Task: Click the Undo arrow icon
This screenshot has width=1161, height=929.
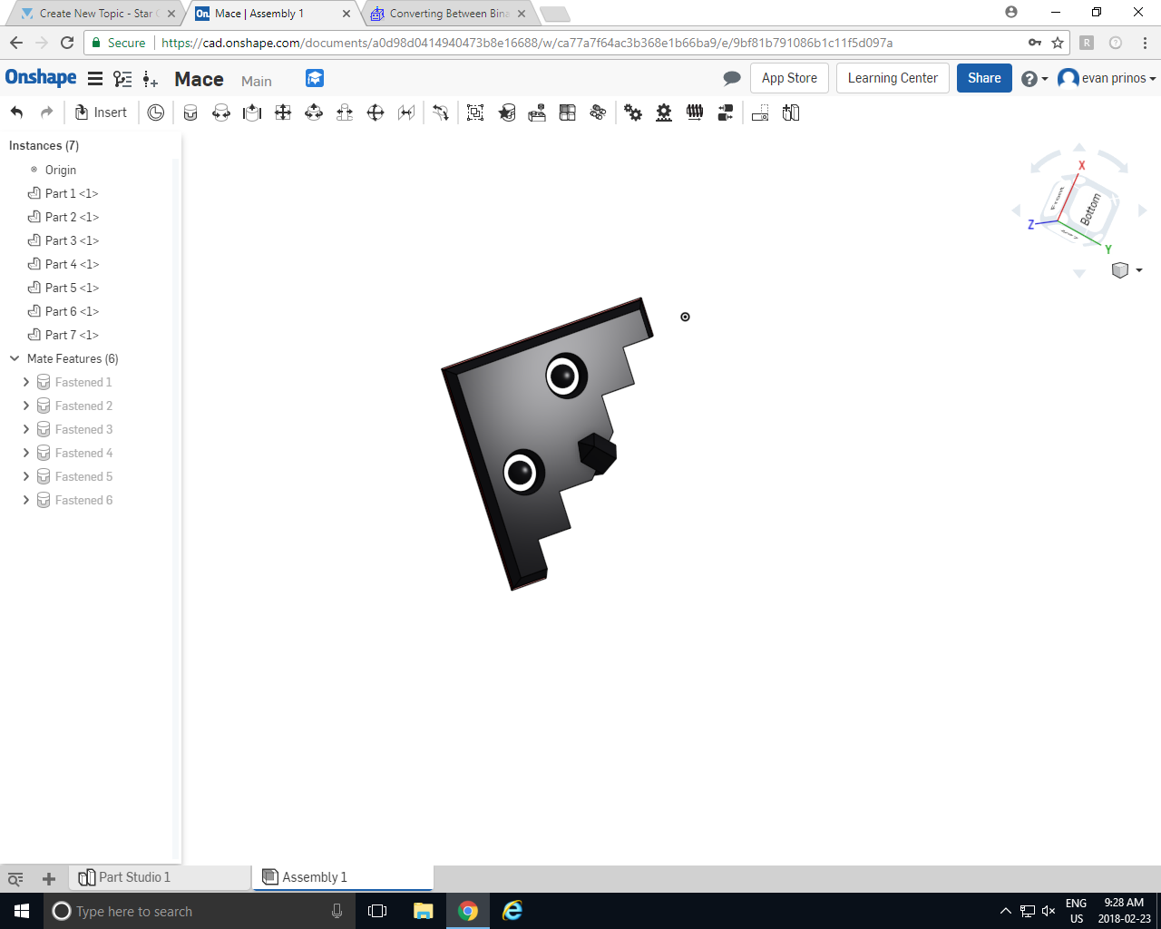Action: tap(17, 112)
